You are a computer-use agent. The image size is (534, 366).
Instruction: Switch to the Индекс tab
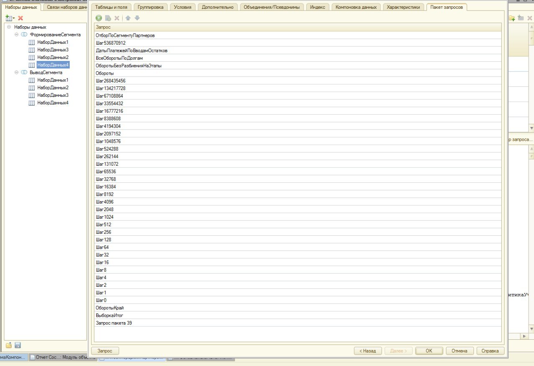[x=318, y=7]
